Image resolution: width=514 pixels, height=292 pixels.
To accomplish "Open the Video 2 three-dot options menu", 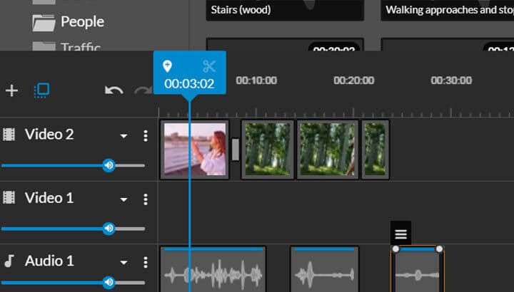I will 146,135.
